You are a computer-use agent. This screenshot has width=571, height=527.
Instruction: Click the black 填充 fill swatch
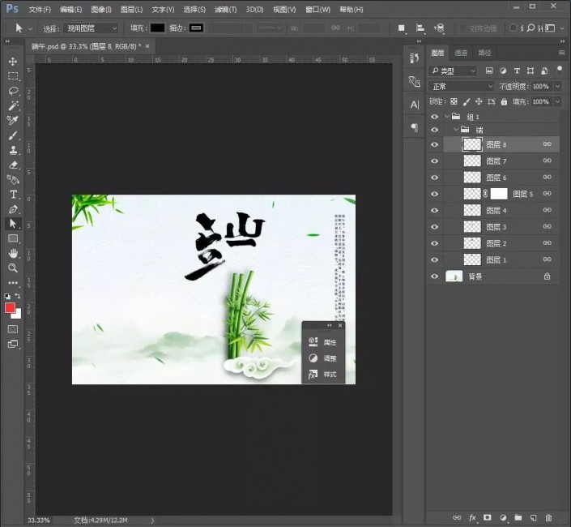[x=158, y=28]
